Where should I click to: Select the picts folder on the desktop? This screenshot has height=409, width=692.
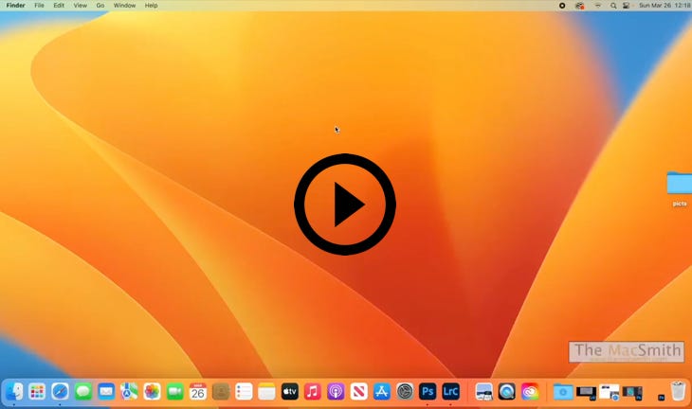[680, 187]
